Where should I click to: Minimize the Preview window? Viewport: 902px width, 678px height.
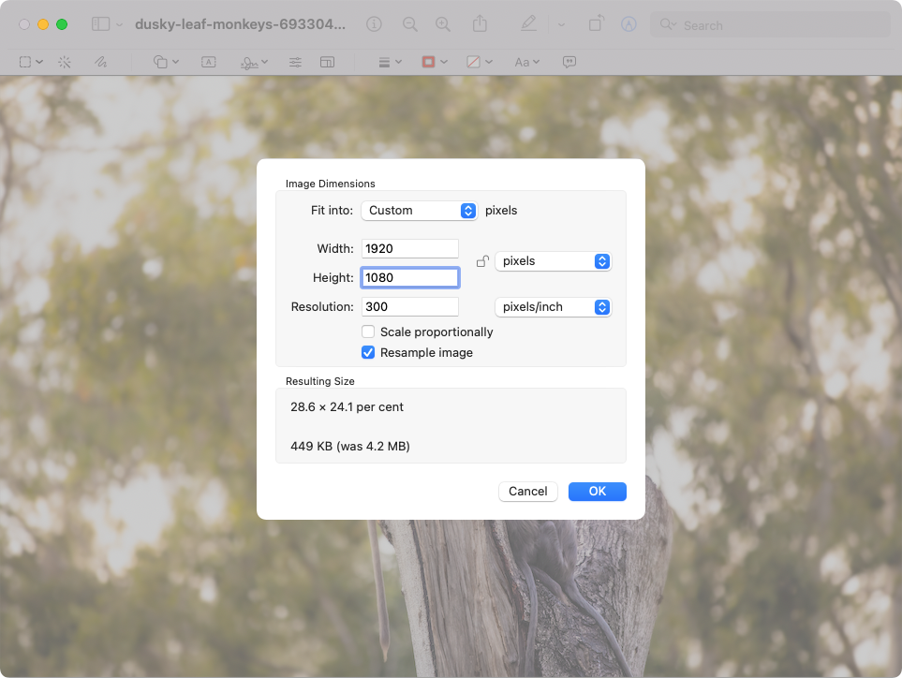43,24
